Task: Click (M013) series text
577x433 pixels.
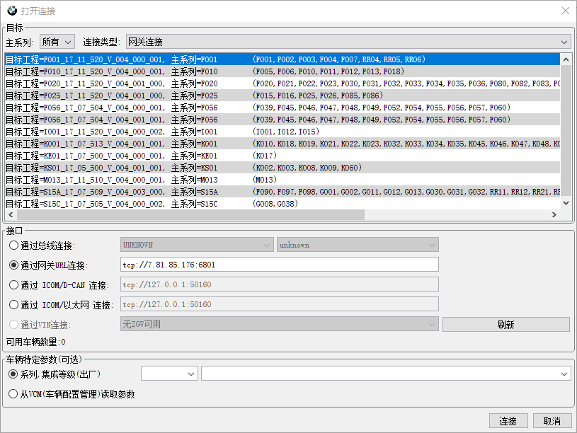Action: 265,180
